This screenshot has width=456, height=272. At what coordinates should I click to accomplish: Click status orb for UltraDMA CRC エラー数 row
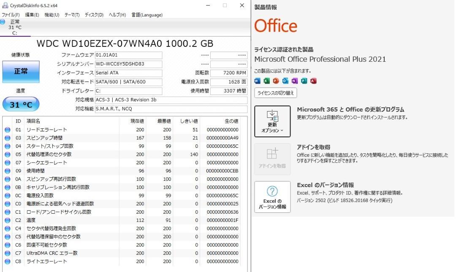[x=8, y=253]
